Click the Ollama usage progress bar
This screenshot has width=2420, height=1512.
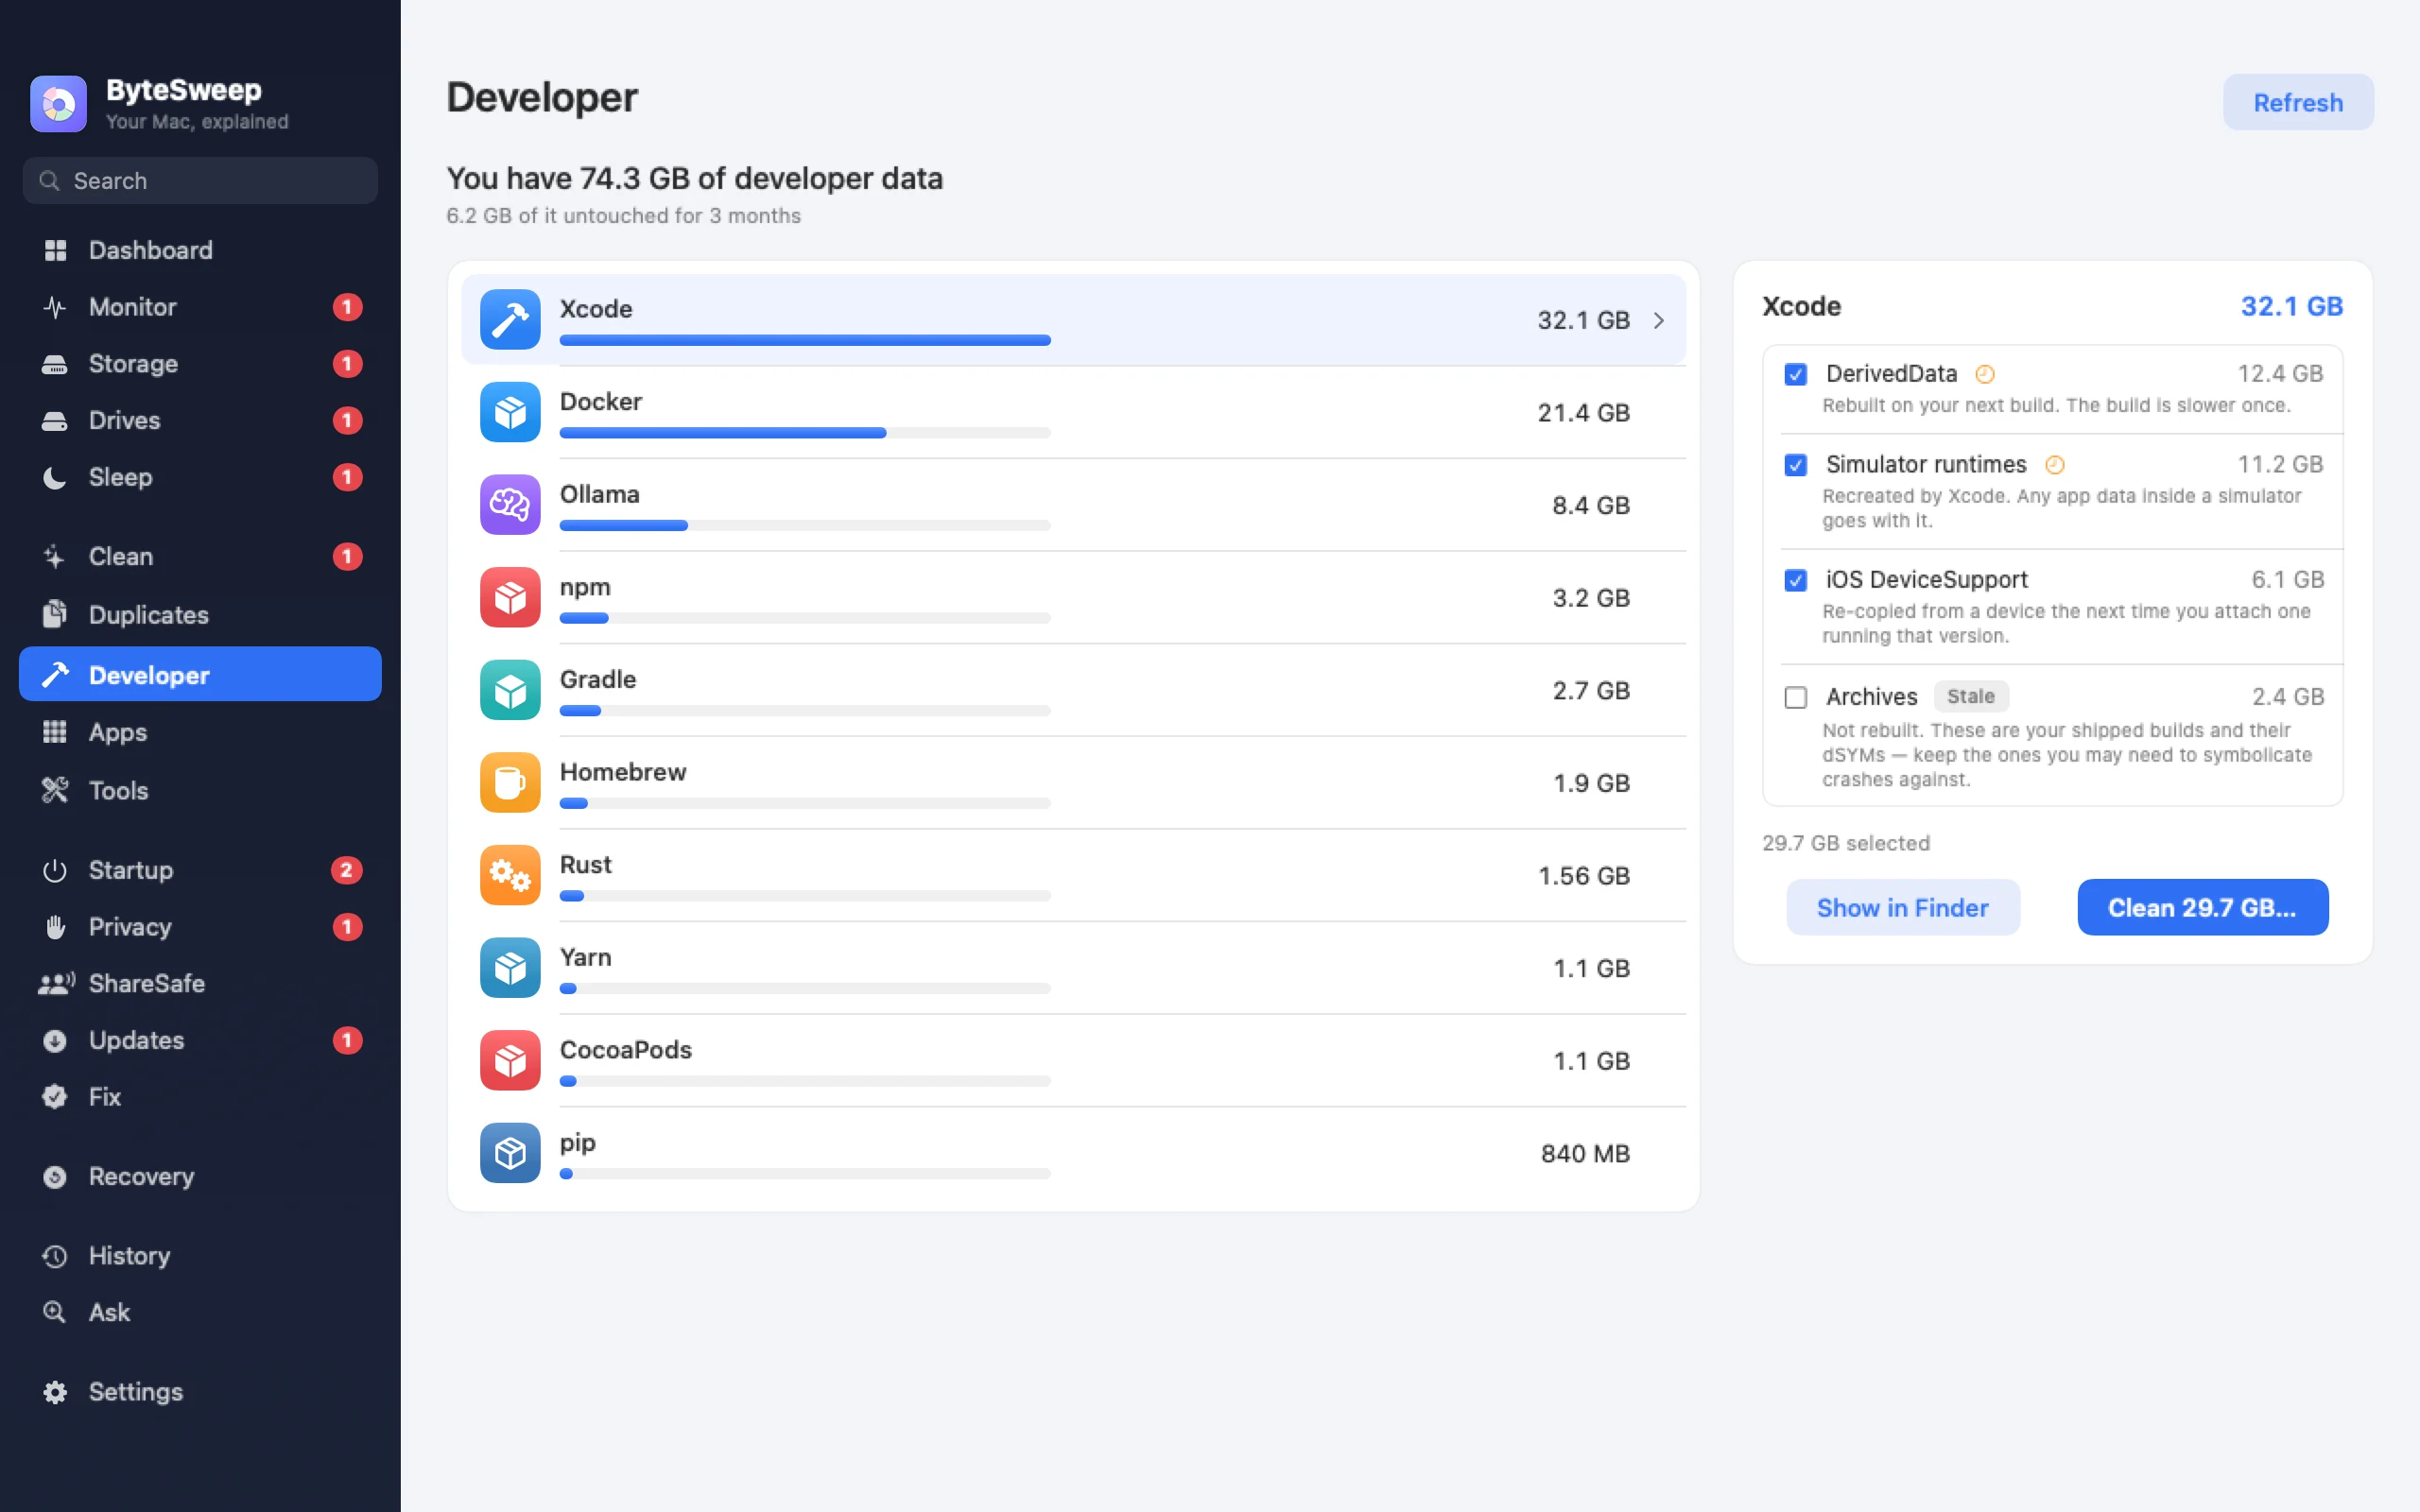[805, 526]
